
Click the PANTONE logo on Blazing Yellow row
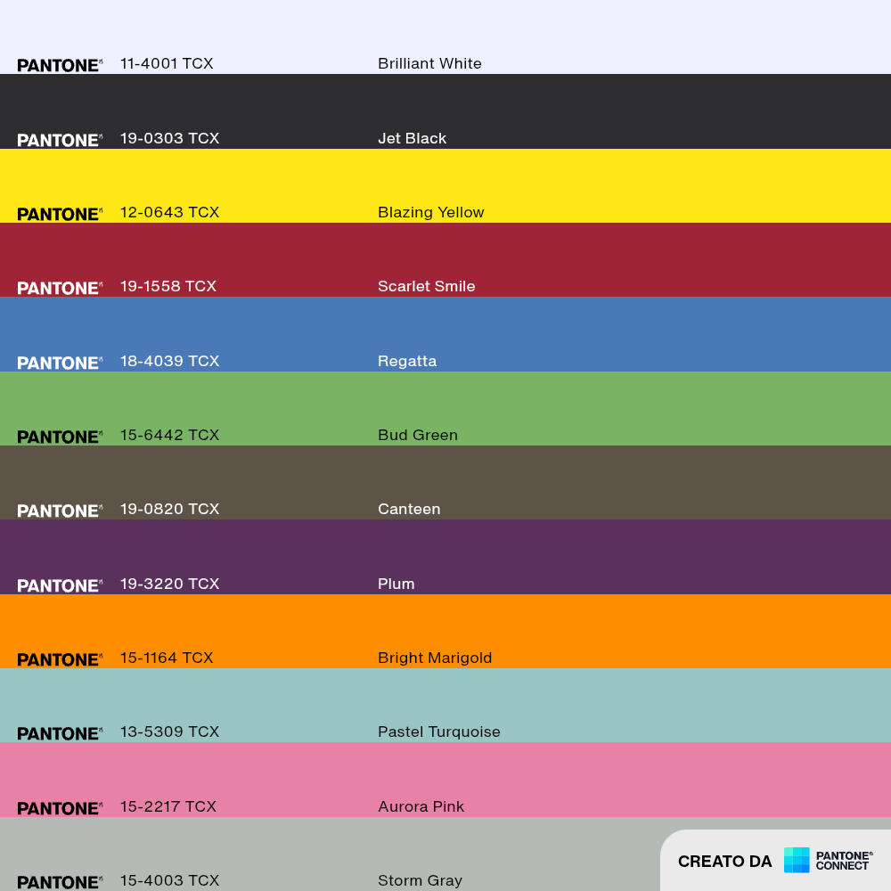point(60,214)
